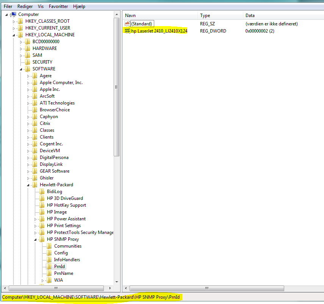Screen dimensions: 324x304
Task: Sort values by the Type column header
Action: (220, 16)
